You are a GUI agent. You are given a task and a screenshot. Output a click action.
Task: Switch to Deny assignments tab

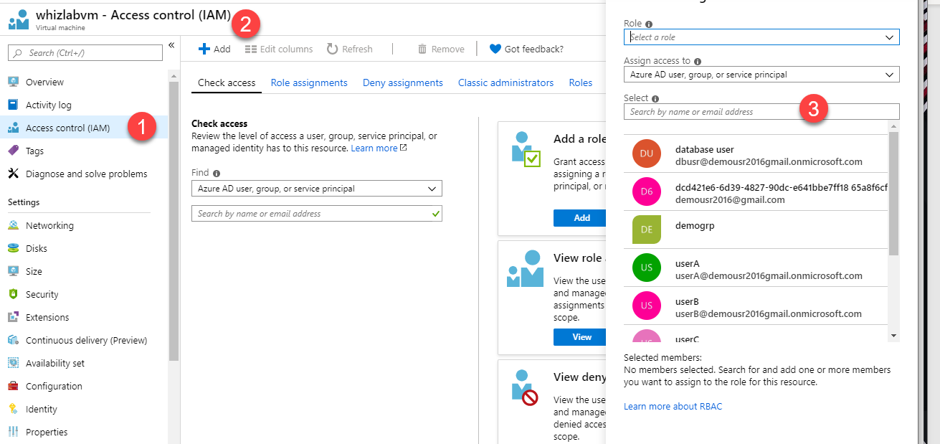click(402, 82)
